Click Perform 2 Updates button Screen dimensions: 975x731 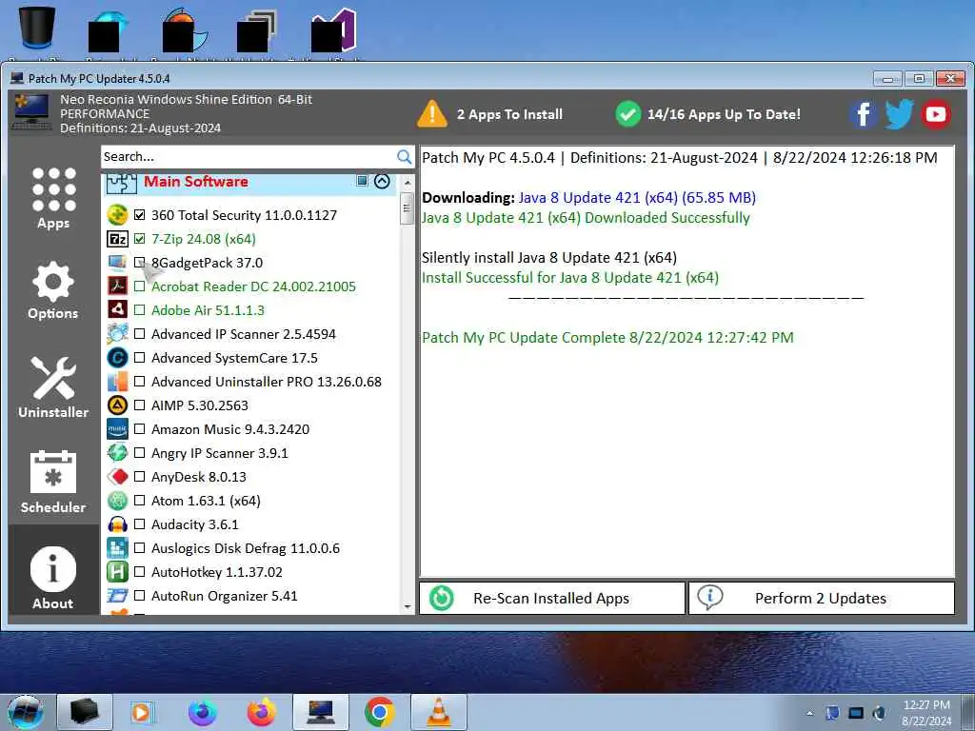[822, 598]
